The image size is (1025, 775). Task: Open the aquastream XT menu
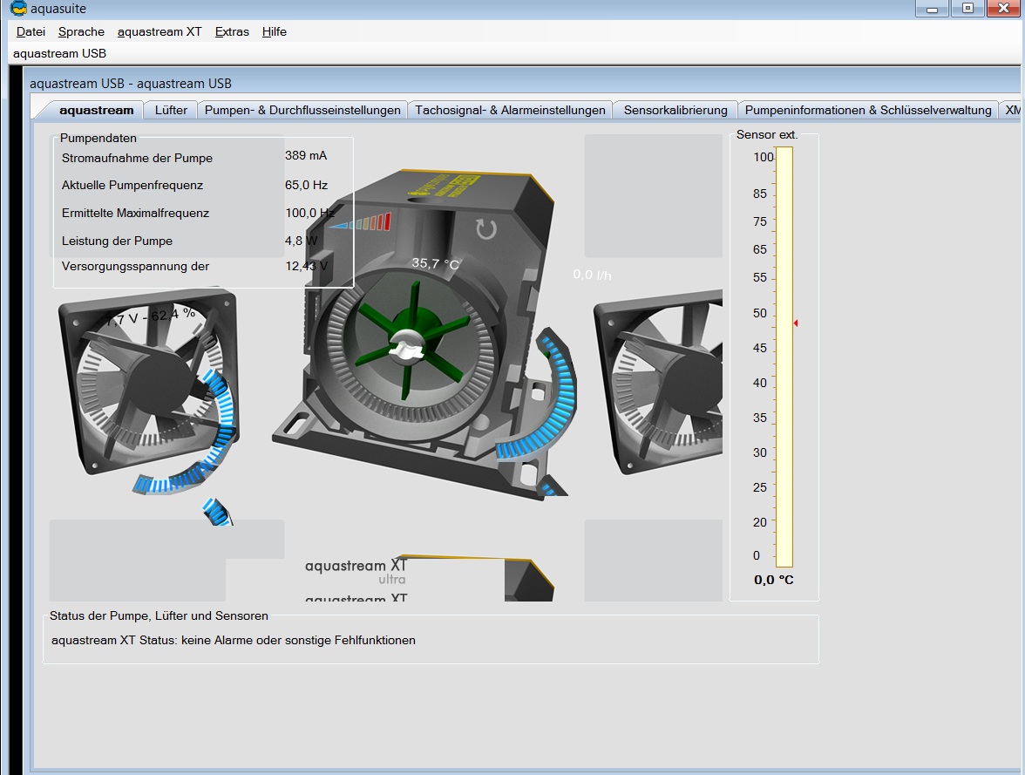[x=160, y=31]
